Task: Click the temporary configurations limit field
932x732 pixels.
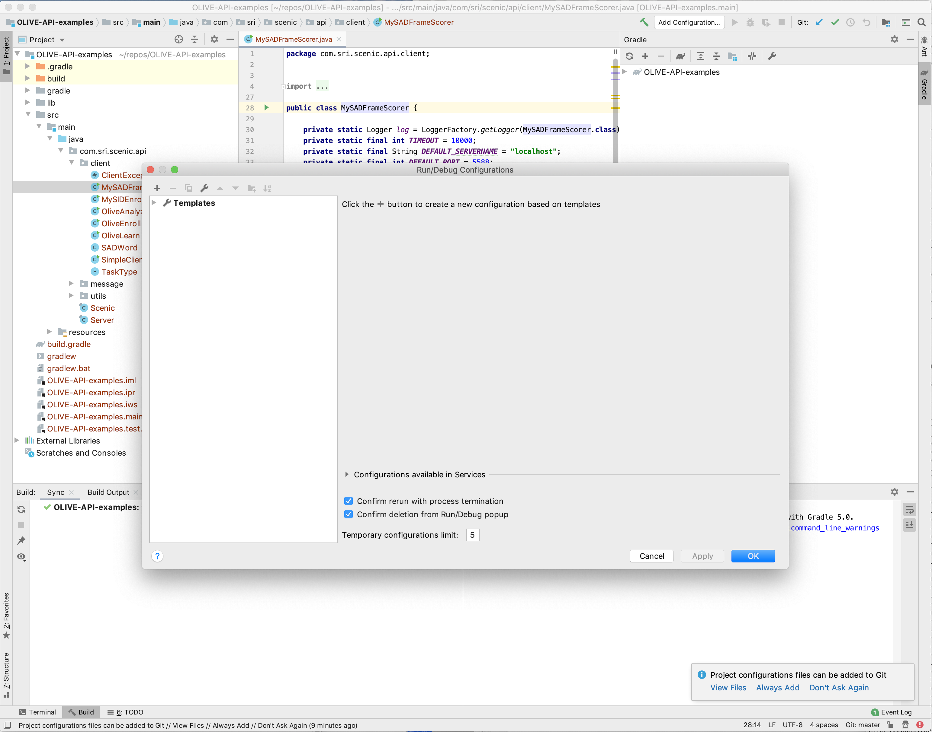Action: click(472, 534)
